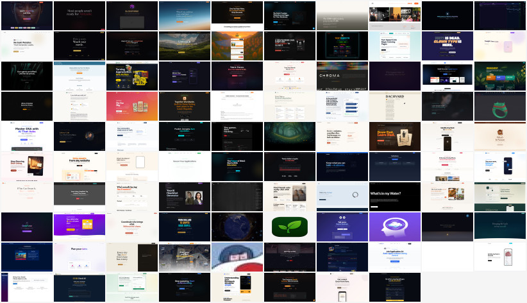Open the split beige and black thumbnail
The height and width of the screenshot is (303, 527).
tap(132, 257)
